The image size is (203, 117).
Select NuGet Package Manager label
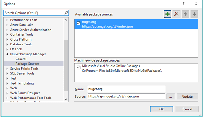pyautogui.click(x=28, y=54)
